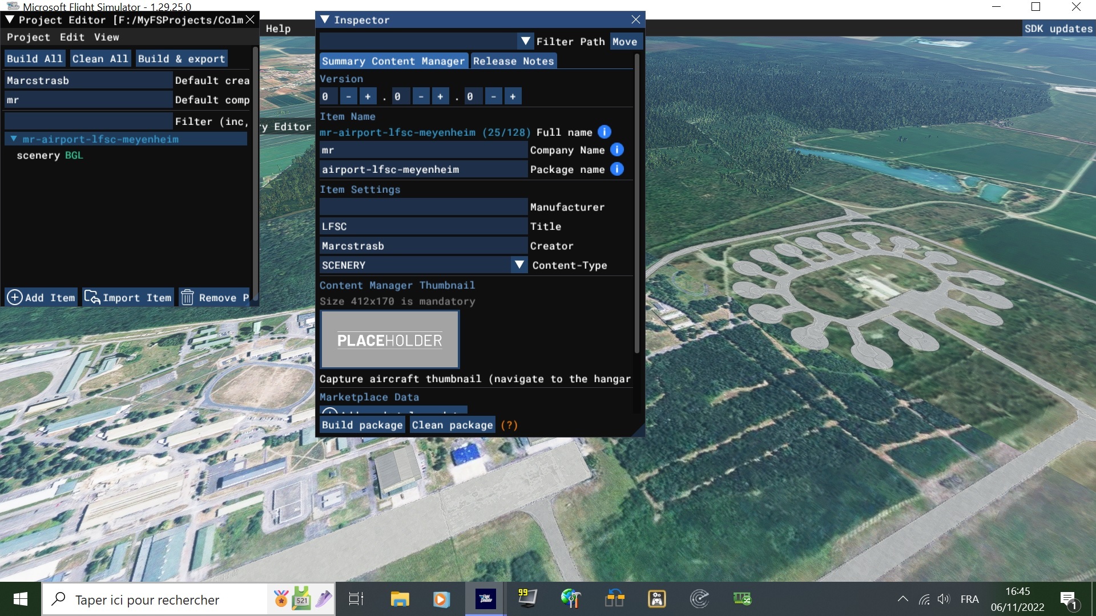Decrement the minor version number with minus

[421, 96]
